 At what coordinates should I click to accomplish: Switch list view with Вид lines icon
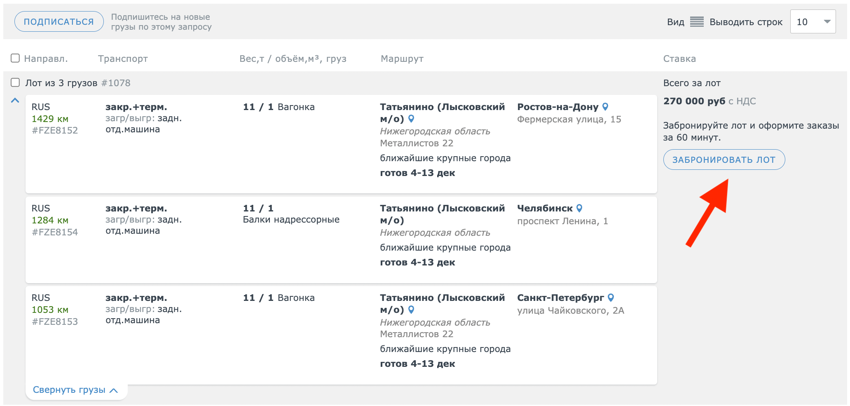[x=697, y=22]
